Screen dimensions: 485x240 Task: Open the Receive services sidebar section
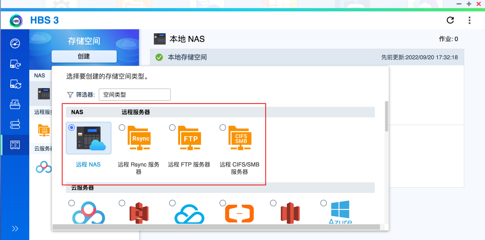coord(15,104)
